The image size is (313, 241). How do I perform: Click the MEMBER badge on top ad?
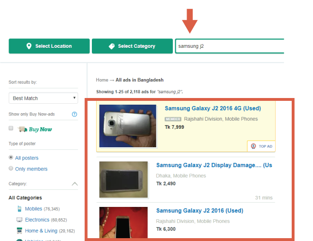tap(173, 119)
